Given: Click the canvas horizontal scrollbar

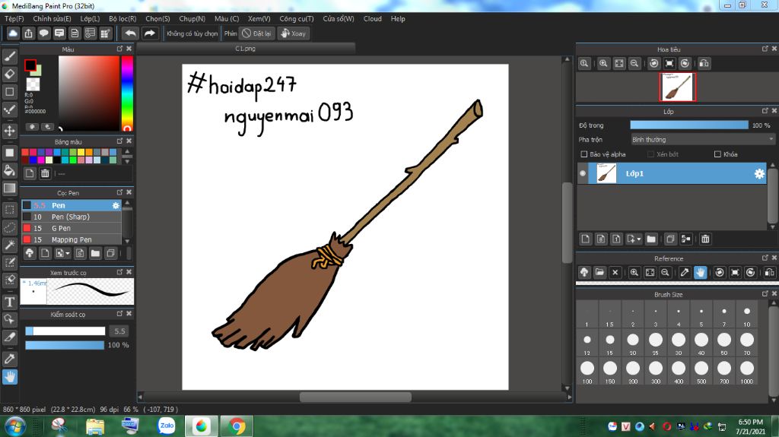Looking at the screenshot, I should click(x=355, y=397).
